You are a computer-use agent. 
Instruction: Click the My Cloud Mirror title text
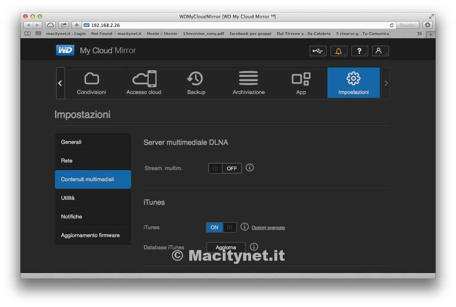tap(108, 51)
